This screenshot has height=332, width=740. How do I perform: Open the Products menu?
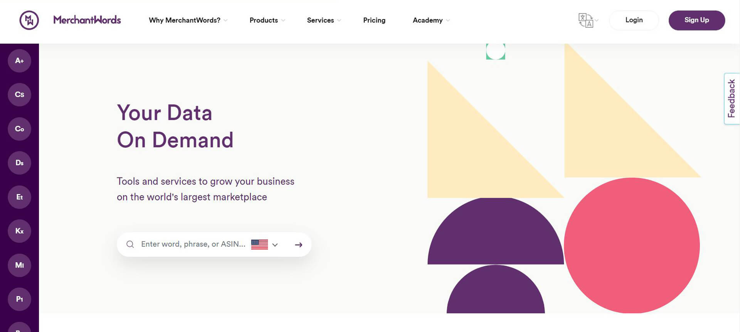tap(267, 20)
